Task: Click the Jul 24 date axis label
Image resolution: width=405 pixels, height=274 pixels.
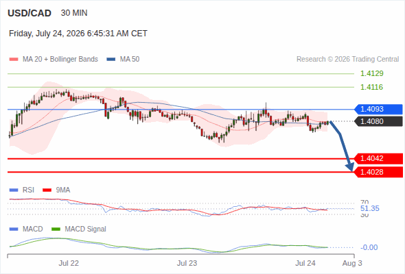Action: click(x=305, y=264)
